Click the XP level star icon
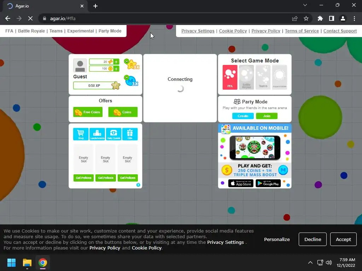Screen dimensions: 362x271 (x=116, y=85)
